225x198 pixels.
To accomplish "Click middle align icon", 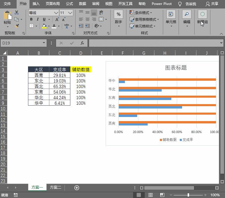I will 87,13.
